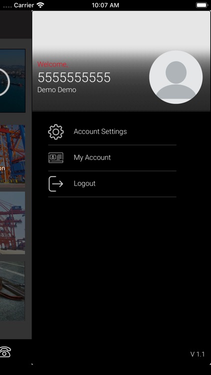The image size is (211, 375).
Task: Tap the My Account ID card icon
Action: (x=55, y=157)
